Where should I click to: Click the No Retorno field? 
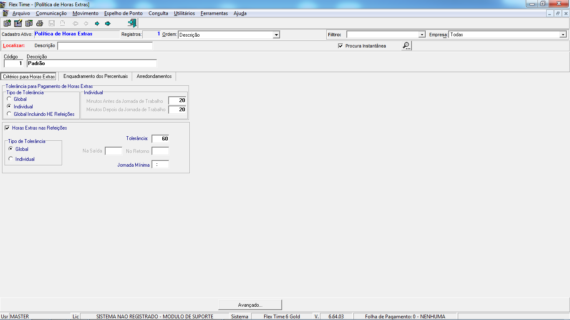(x=160, y=151)
